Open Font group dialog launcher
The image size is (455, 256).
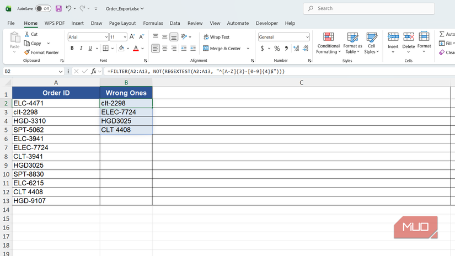(146, 61)
